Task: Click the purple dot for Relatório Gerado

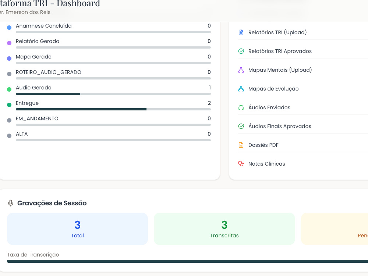Action: click(x=9, y=43)
